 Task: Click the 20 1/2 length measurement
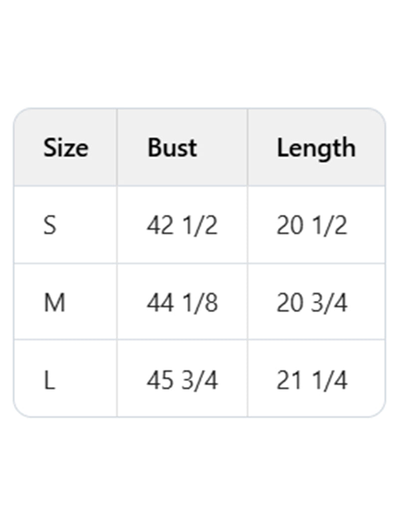point(312,226)
